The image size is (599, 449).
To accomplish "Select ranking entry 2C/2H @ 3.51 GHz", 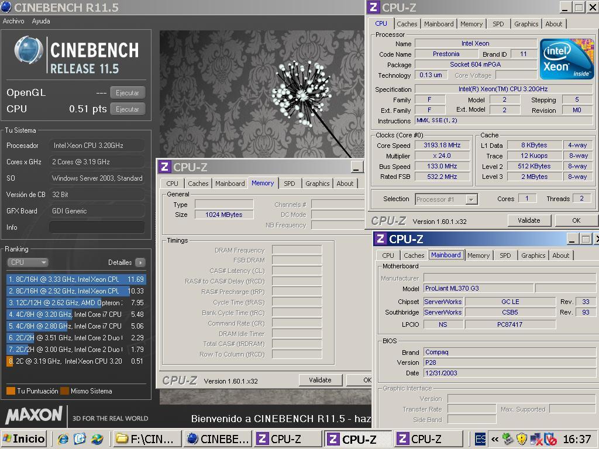I will point(76,338).
